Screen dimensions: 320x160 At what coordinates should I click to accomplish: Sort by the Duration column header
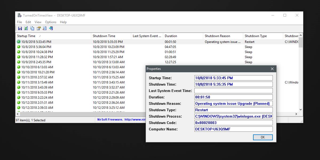pos(183,36)
